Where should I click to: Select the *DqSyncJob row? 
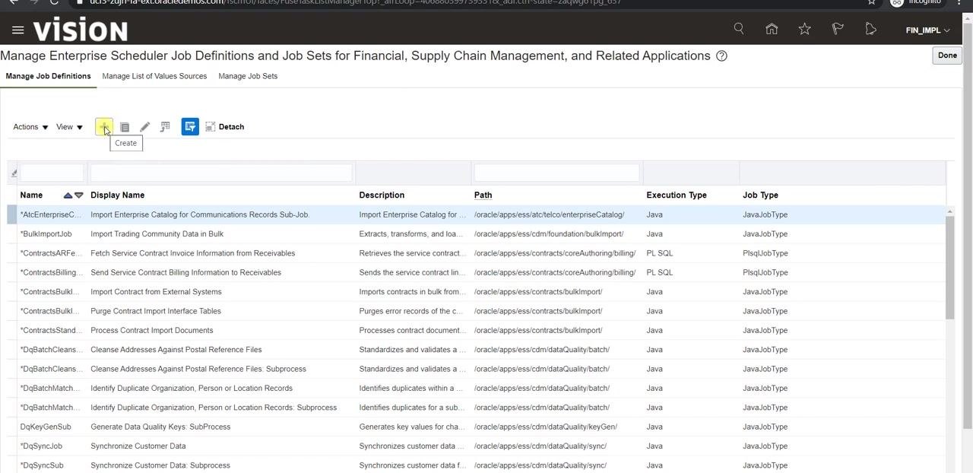click(477, 446)
